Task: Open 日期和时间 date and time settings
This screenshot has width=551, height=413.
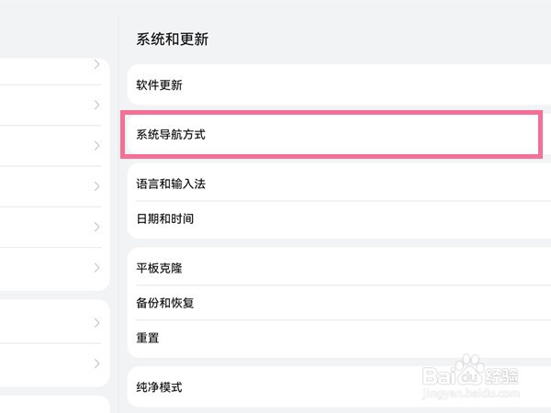Action: [x=339, y=219]
